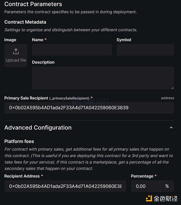This screenshot has height=205, width=181.
Task: Click into the Symbol text field
Action: click(x=145, y=50)
